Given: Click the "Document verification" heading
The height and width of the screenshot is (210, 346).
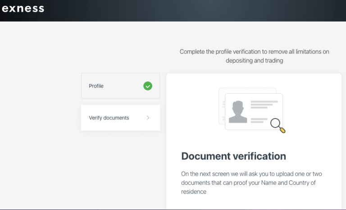Looking at the screenshot, I should [233, 156].
